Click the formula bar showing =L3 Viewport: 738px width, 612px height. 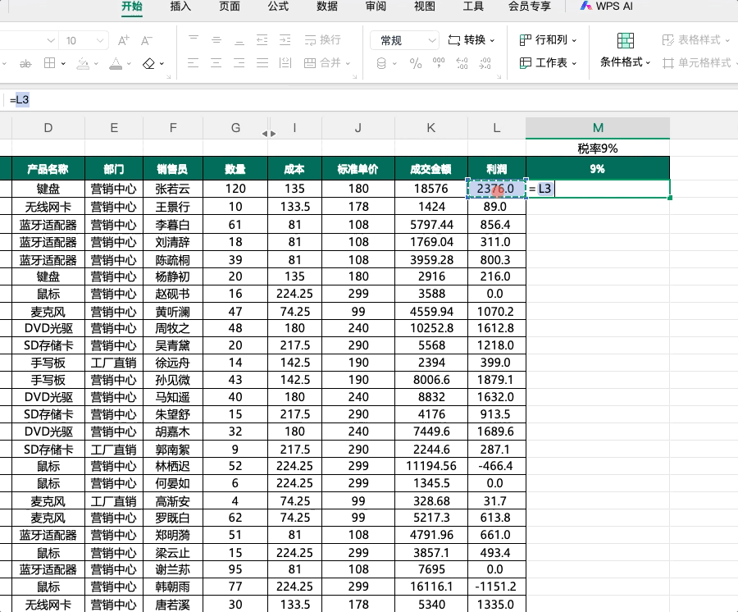[369, 100]
